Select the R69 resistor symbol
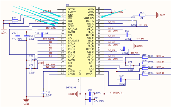The image size is (171, 107). click(x=145, y=57)
